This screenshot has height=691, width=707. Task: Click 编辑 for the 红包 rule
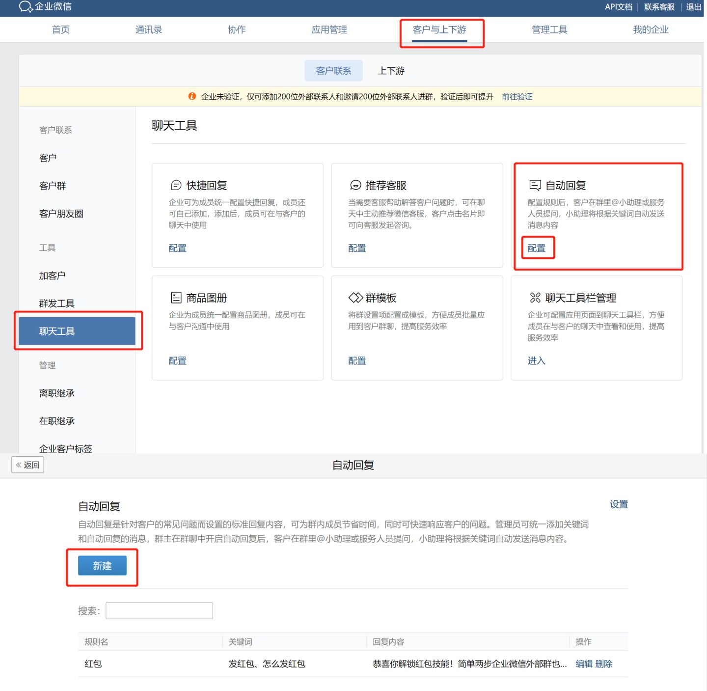coord(584,664)
